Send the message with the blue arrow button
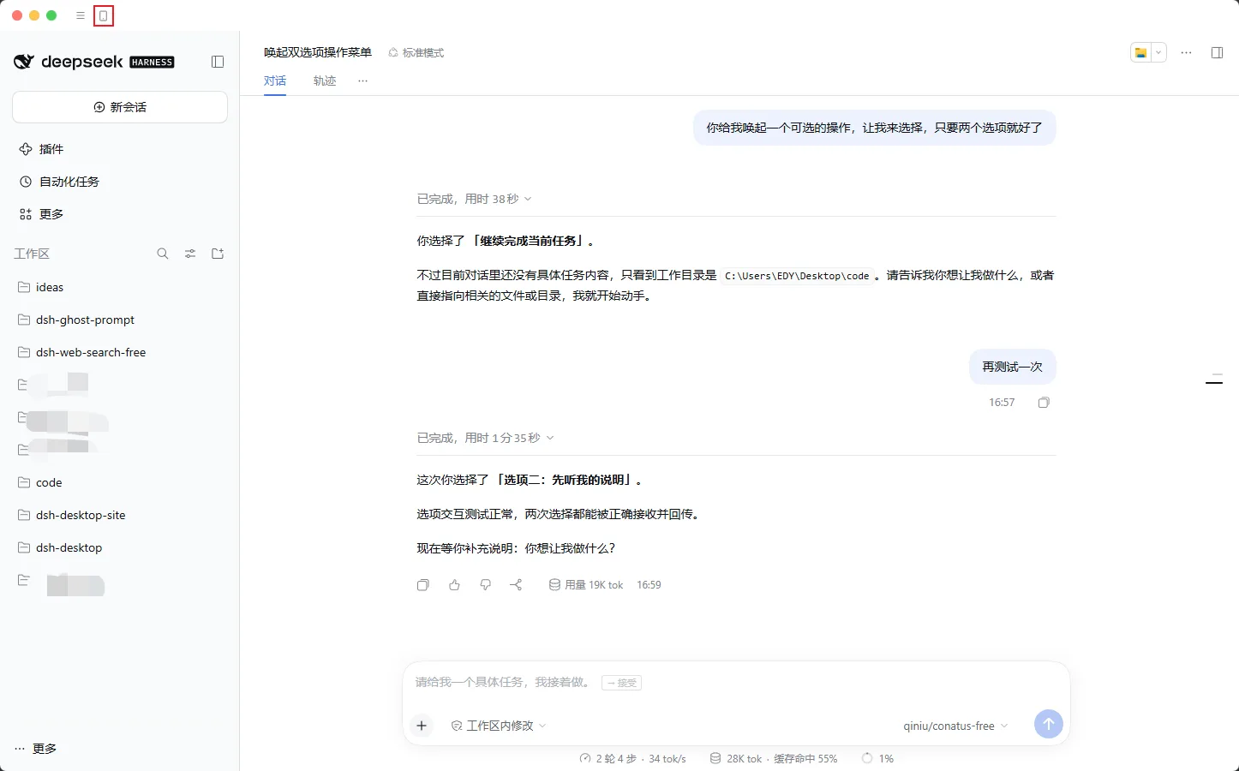1239x771 pixels. pos(1049,724)
